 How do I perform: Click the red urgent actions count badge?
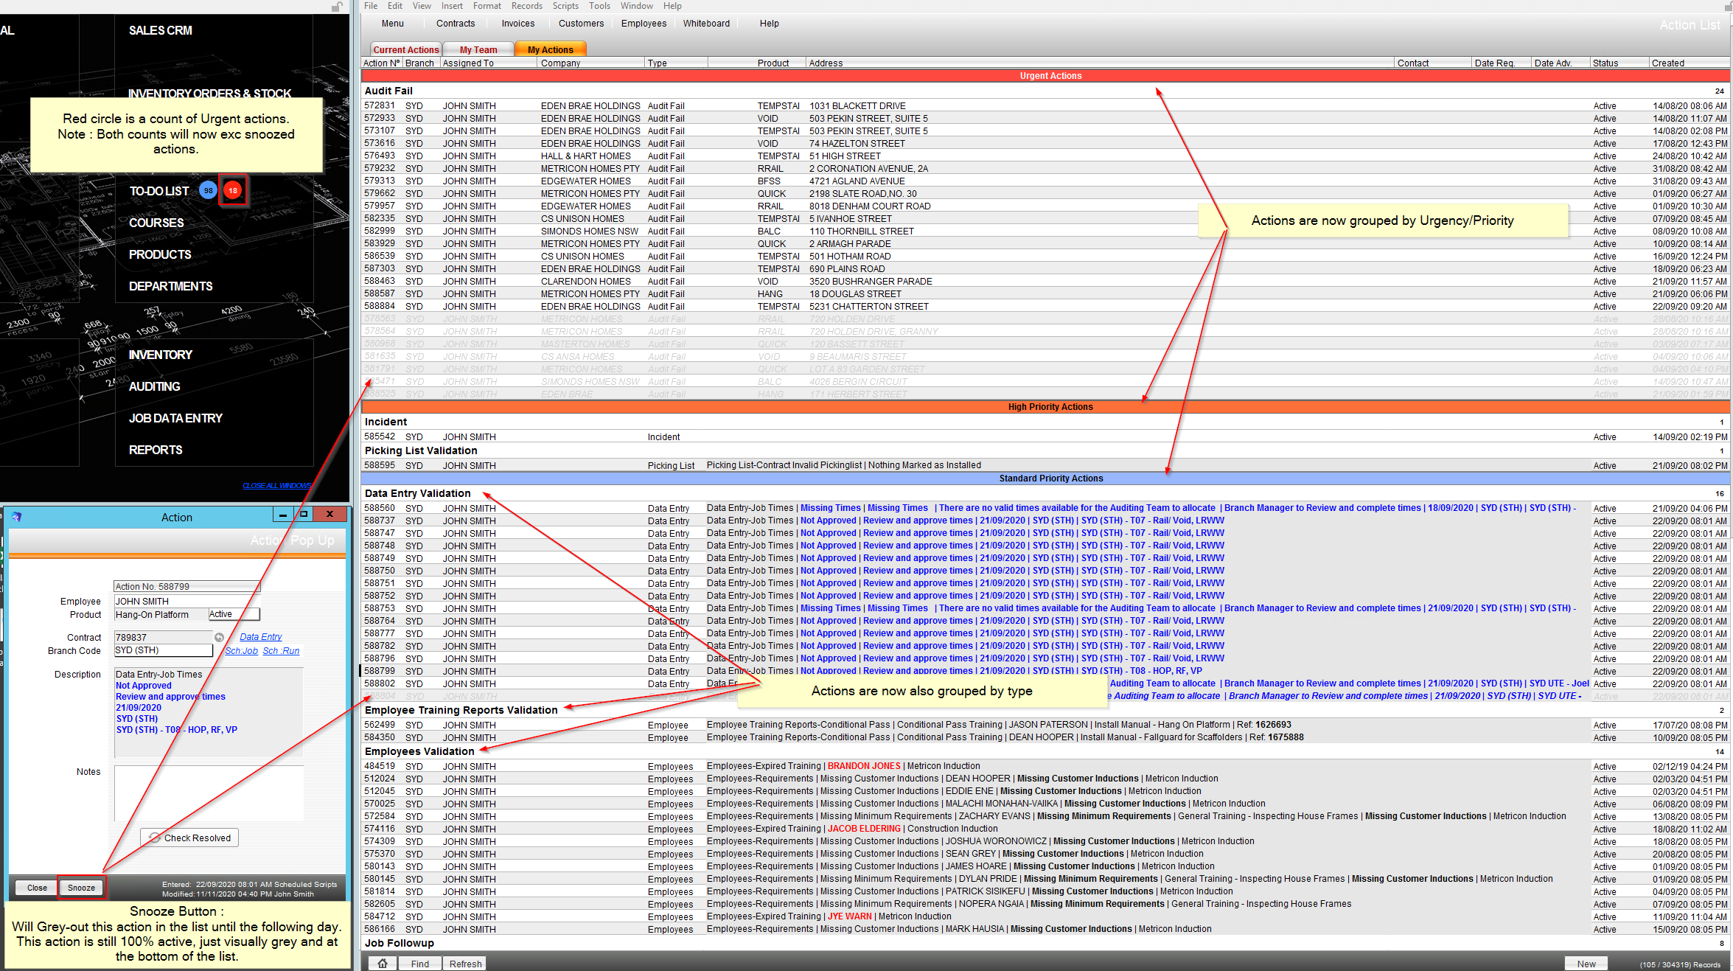point(233,191)
